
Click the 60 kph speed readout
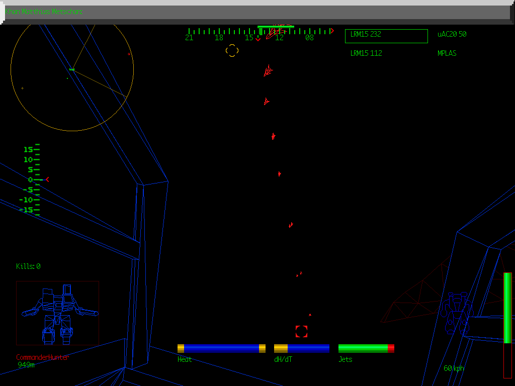tap(453, 368)
